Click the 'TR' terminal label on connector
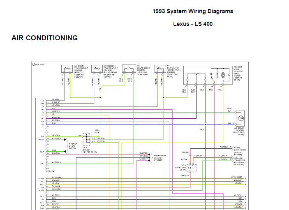This screenshot has height=210, width=289. [x=43, y=101]
